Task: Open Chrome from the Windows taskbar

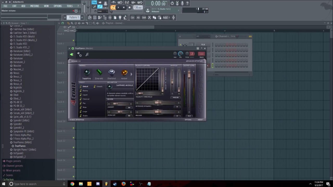Action: click(x=72, y=184)
